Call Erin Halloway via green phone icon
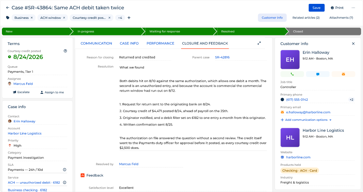The width and height of the screenshot is (363, 192). coord(292,74)
